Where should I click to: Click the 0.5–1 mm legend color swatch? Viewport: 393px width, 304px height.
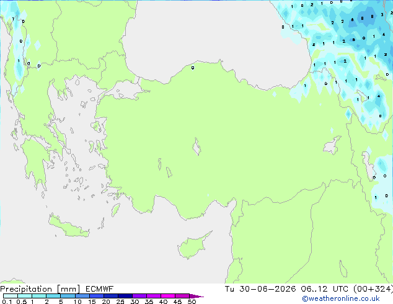25,296
